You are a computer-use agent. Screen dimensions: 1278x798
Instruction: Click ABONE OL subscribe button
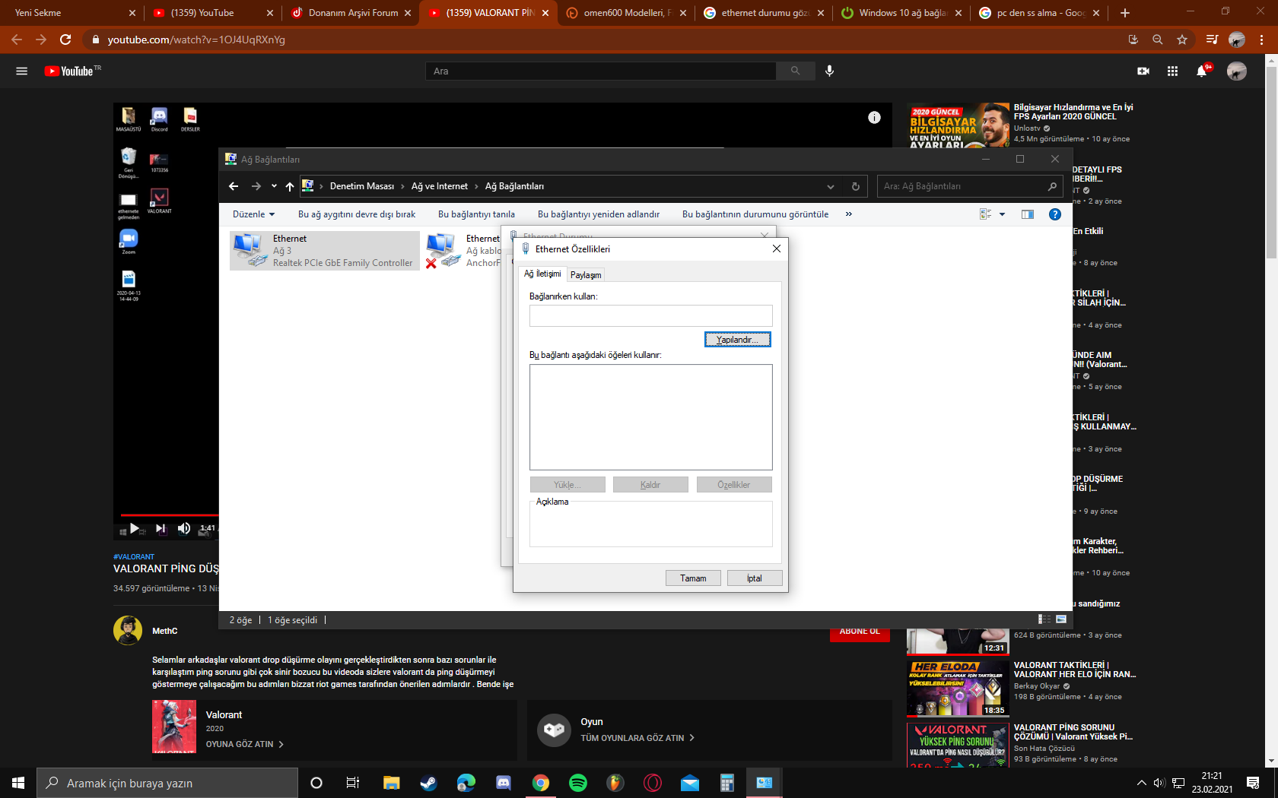860,632
